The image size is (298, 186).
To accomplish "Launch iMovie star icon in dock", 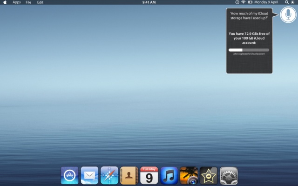I will (209, 175).
